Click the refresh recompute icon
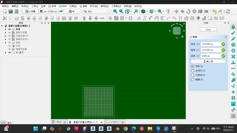This screenshot has height=133, width=237. [x=228, y=11]
